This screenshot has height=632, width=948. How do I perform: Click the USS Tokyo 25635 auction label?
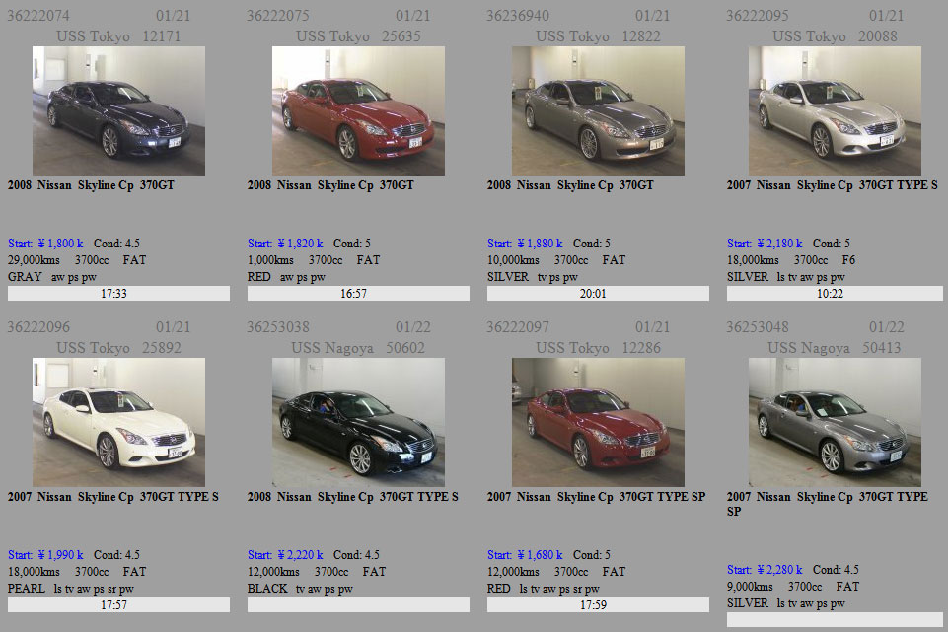click(x=358, y=36)
